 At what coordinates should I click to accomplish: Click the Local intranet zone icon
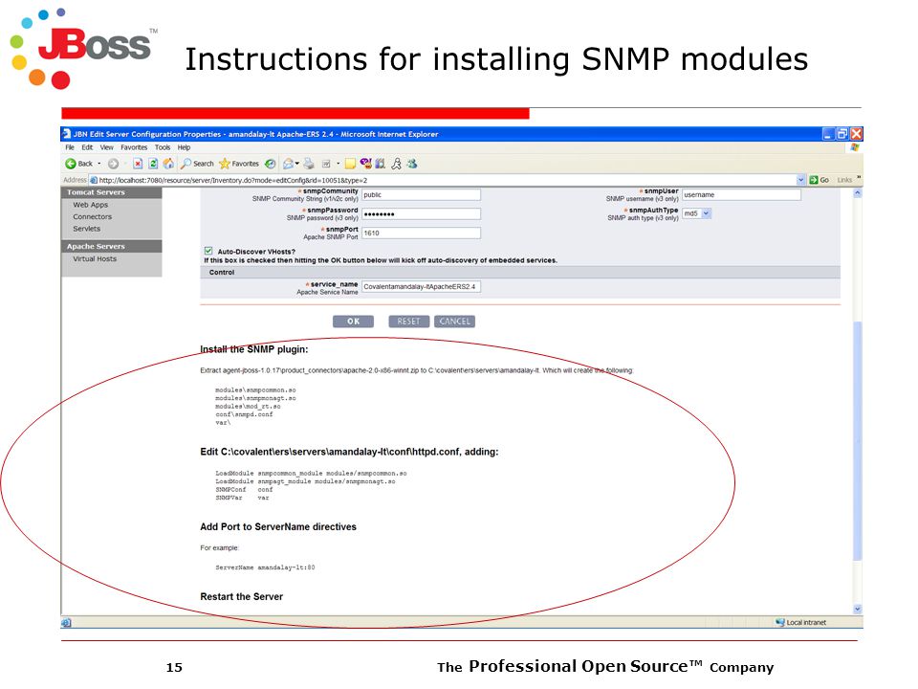pyautogui.click(x=780, y=622)
